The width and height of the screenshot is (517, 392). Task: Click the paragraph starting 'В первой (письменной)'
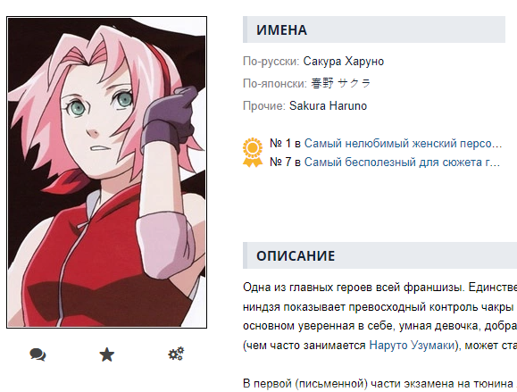[379, 384]
